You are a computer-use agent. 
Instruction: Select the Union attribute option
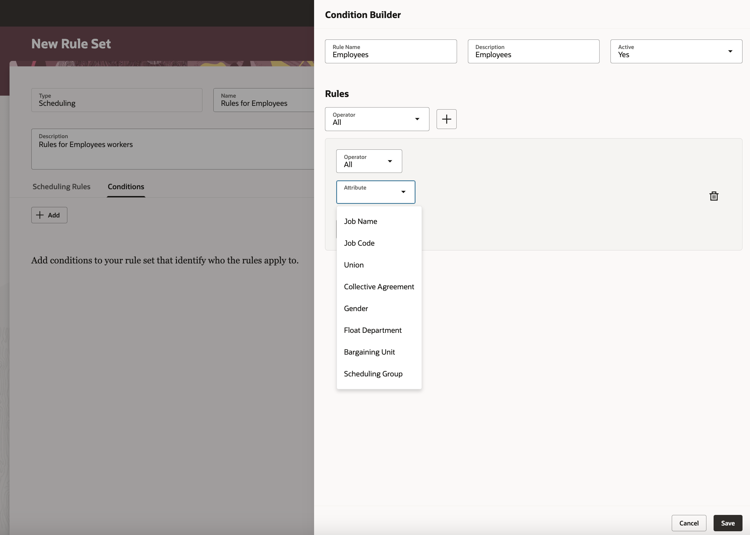[x=354, y=265]
